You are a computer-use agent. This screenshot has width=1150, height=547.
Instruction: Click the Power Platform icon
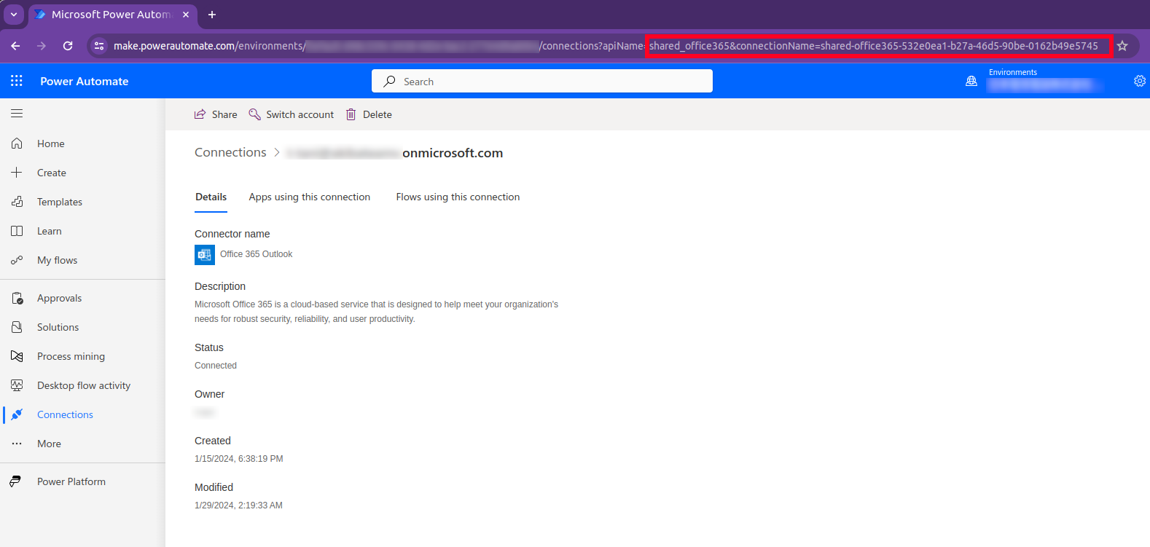(15, 481)
